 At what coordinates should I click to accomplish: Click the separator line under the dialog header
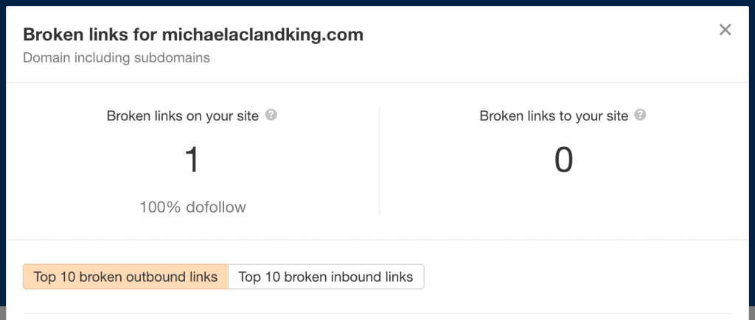377,82
